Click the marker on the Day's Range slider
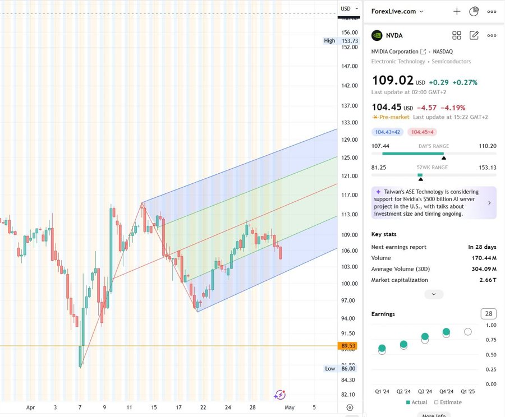 coord(444,157)
